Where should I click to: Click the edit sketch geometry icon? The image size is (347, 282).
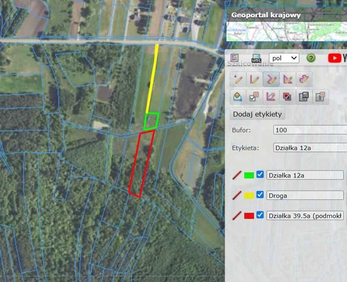tap(271, 97)
